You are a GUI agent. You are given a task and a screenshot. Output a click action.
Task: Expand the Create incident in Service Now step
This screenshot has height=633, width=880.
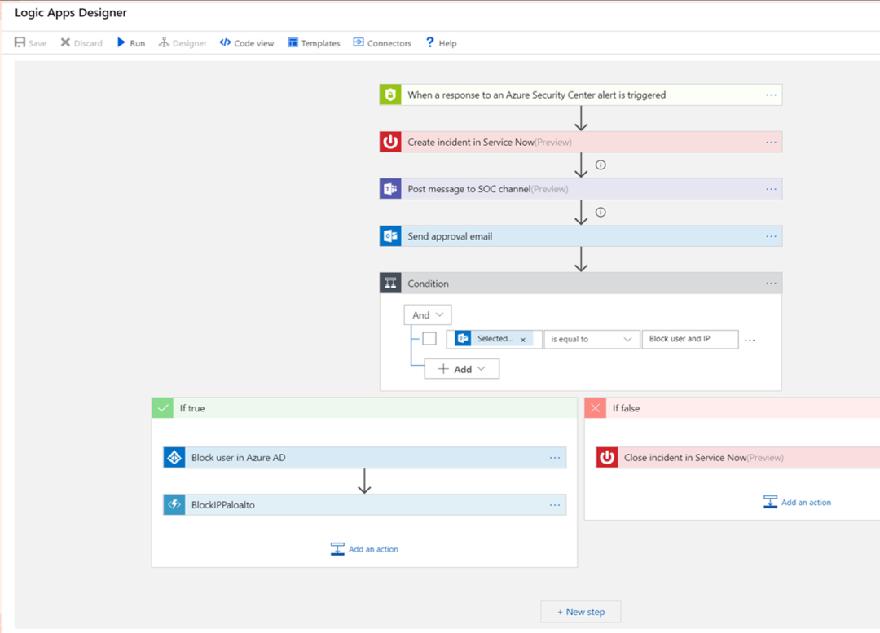click(581, 142)
